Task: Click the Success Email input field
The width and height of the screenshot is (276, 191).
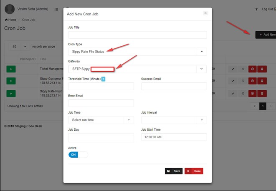Action: pos(174,86)
